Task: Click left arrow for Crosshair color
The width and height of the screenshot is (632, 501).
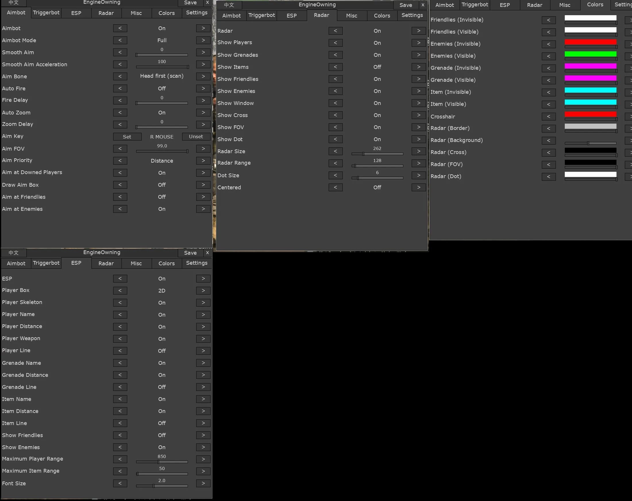Action: [549, 116]
